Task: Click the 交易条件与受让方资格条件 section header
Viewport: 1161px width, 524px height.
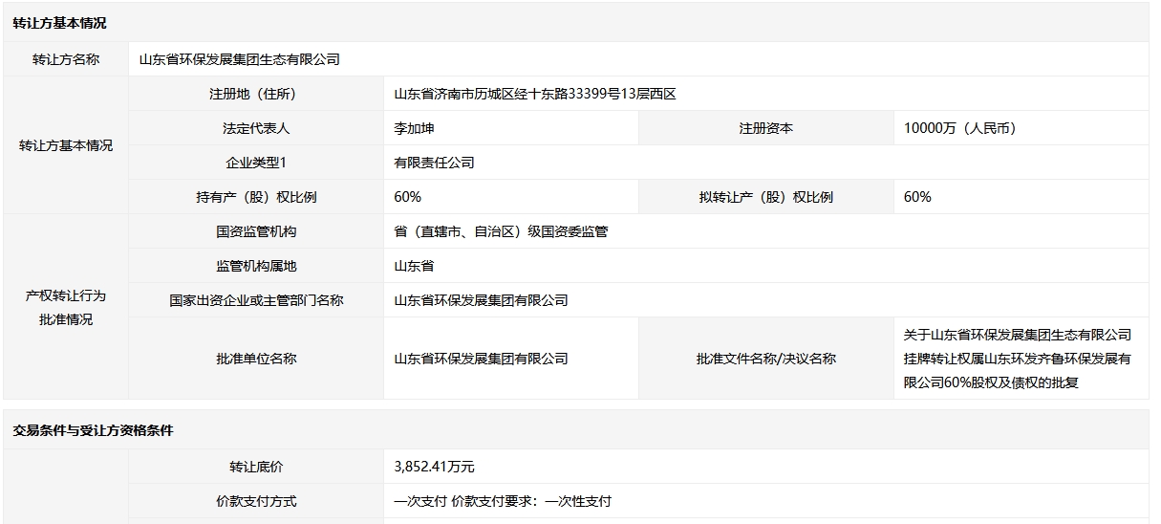Action: click(x=94, y=431)
